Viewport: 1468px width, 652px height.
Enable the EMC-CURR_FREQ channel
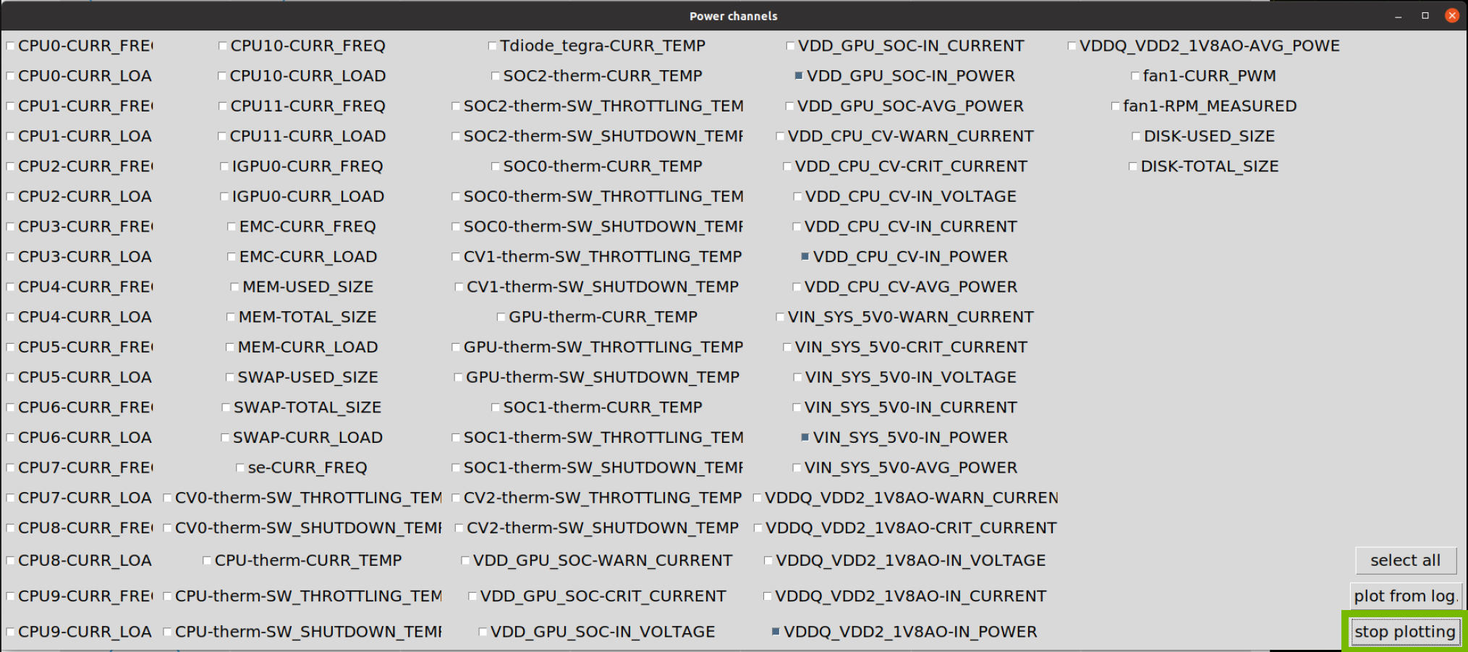click(x=232, y=226)
